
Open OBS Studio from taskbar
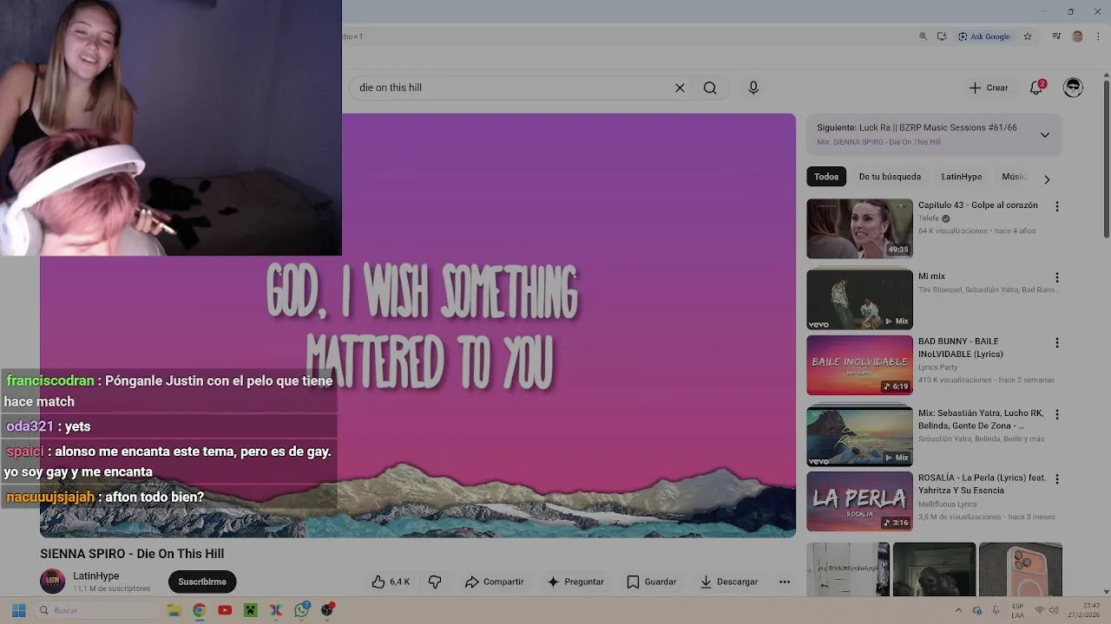(x=327, y=610)
